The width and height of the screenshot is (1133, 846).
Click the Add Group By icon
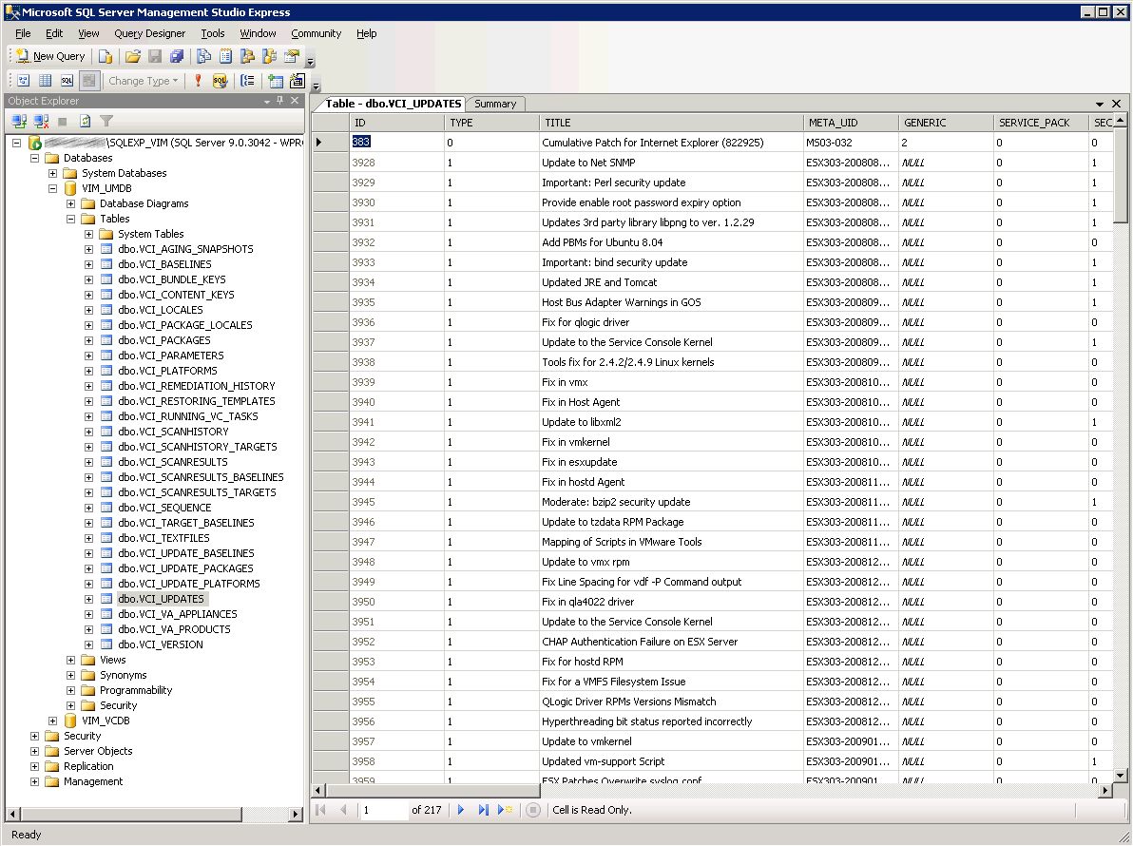pyautogui.click(x=248, y=81)
